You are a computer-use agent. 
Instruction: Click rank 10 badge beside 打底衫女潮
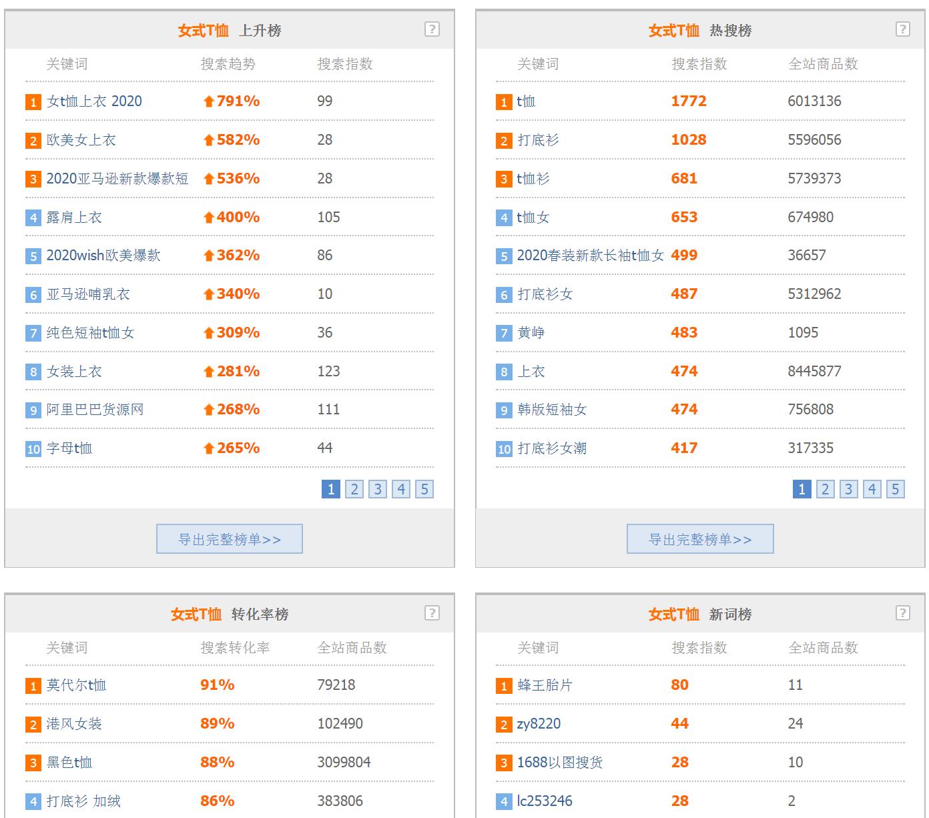(504, 449)
